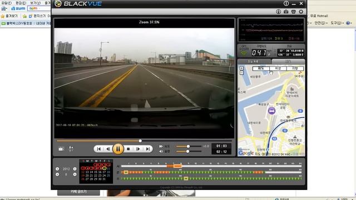Click the BlackVue logo icon
Image resolution: width=356 pixels, height=200 pixels.
(x=58, y=4)
